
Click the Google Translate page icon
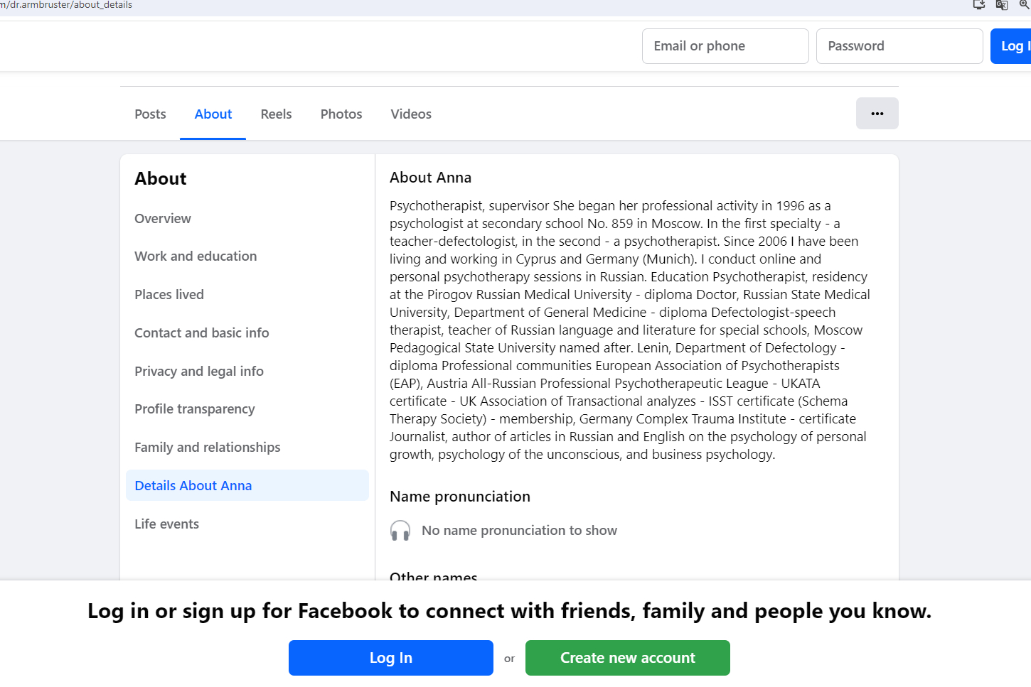(x=1002, y=5)
